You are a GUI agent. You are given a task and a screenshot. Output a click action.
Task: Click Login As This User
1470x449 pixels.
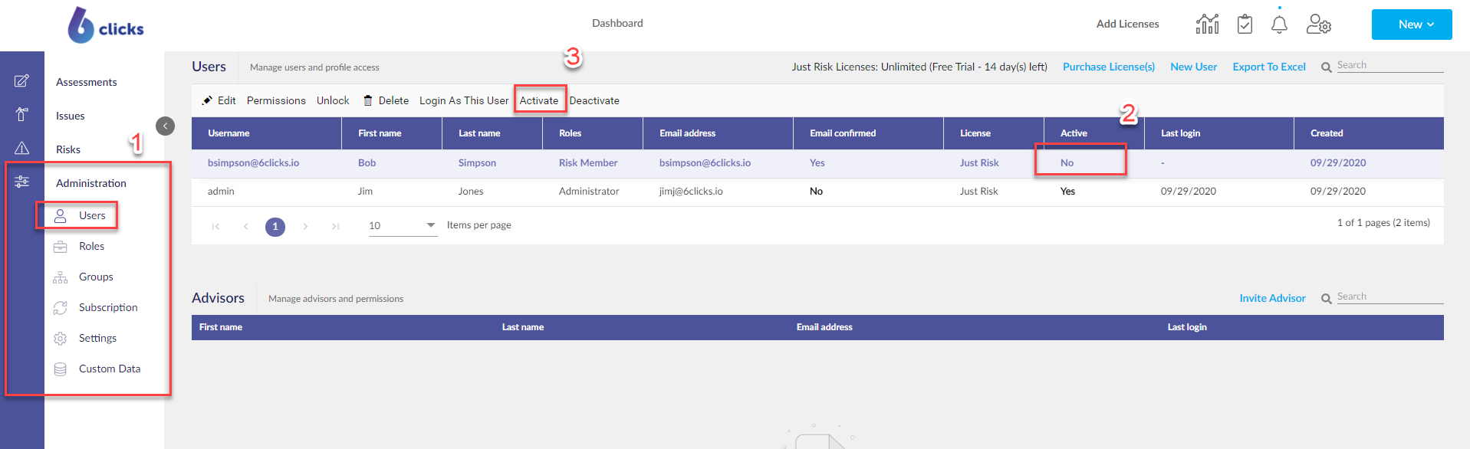point(464,100)
